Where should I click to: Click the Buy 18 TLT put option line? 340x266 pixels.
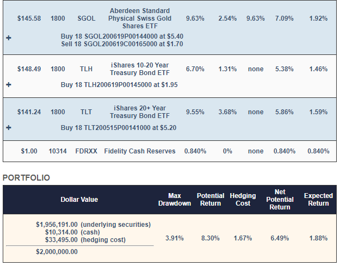119,128
